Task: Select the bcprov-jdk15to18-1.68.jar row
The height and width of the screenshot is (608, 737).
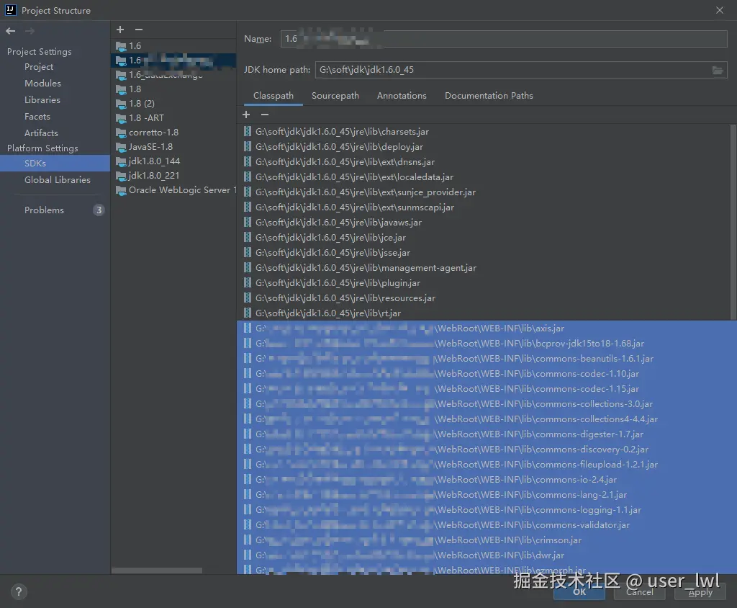Action: click(x=487, y=344)
